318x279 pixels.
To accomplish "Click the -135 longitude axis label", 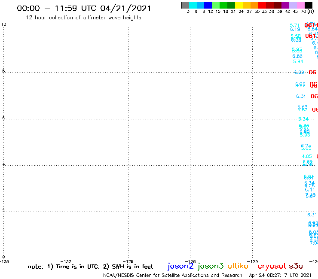I will (4, 261).
